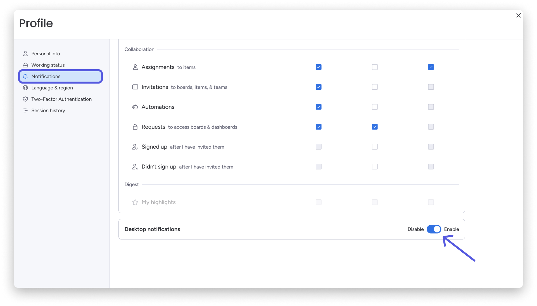Image resolution: width=537 pixels, height=306 pixels.
Task: Check the first checkbox for Signed up
Action: click(x=319, y=147)
